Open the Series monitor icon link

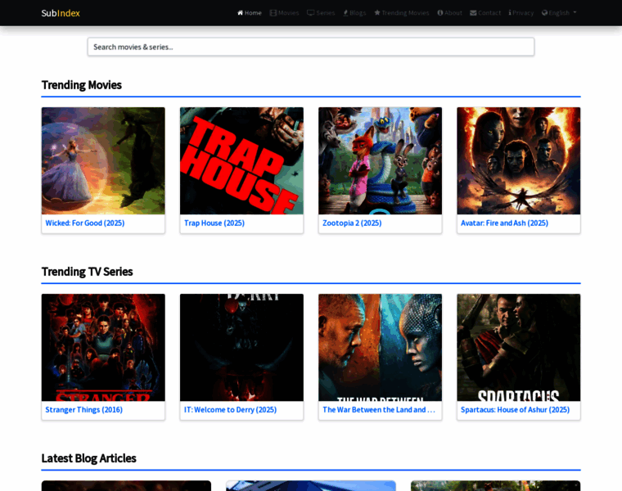310,13
